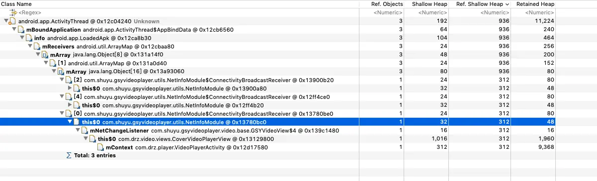
Task: Click the mBoundApplication field icon
Action: 21,30
